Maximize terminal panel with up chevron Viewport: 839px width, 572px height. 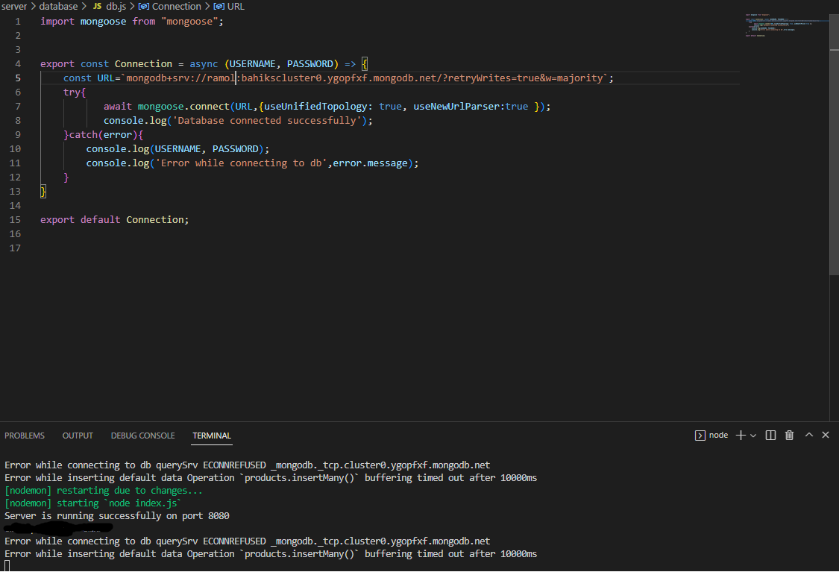tap(809, 435)
